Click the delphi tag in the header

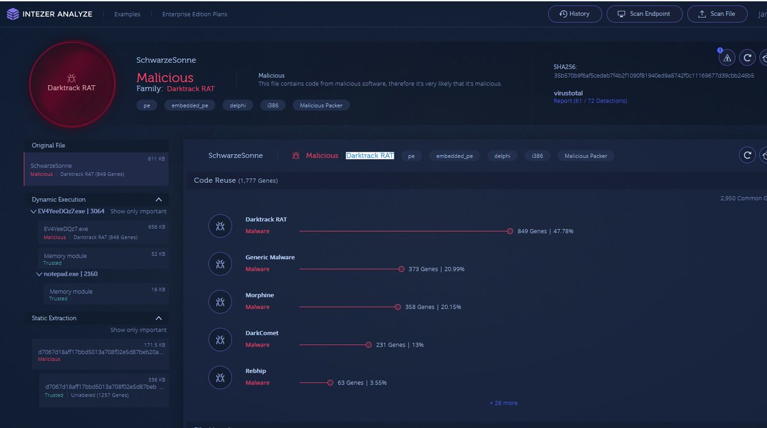pyautogui.click(x=238, y=106)
